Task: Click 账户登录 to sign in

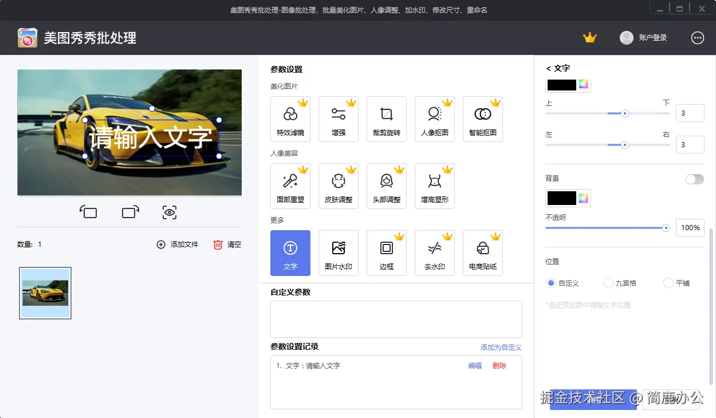Action: pos(654,37)
